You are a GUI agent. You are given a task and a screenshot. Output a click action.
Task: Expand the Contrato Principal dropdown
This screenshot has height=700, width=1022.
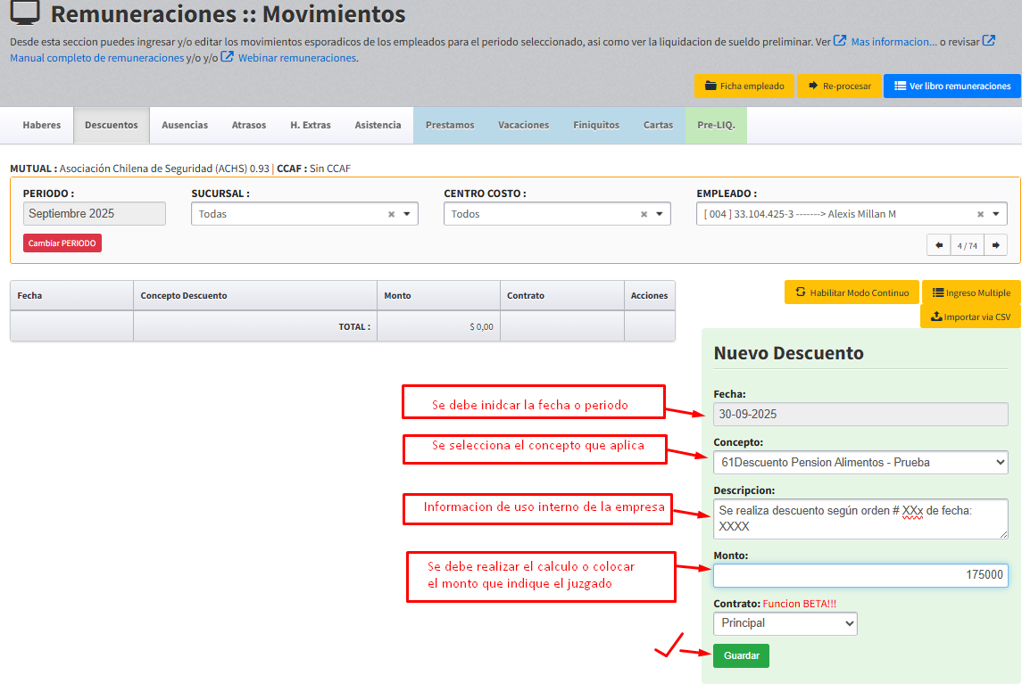tap(785, 623)
